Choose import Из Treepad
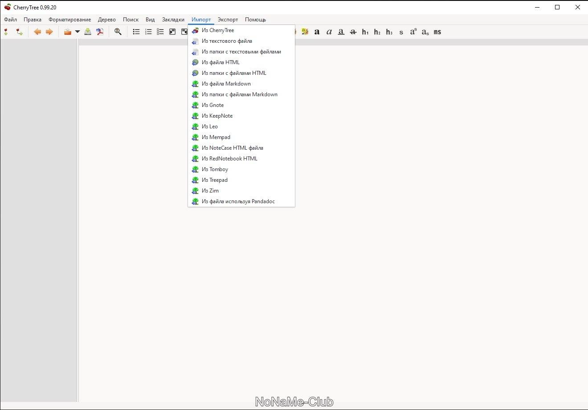588x410 pixels. click(241, 180)
